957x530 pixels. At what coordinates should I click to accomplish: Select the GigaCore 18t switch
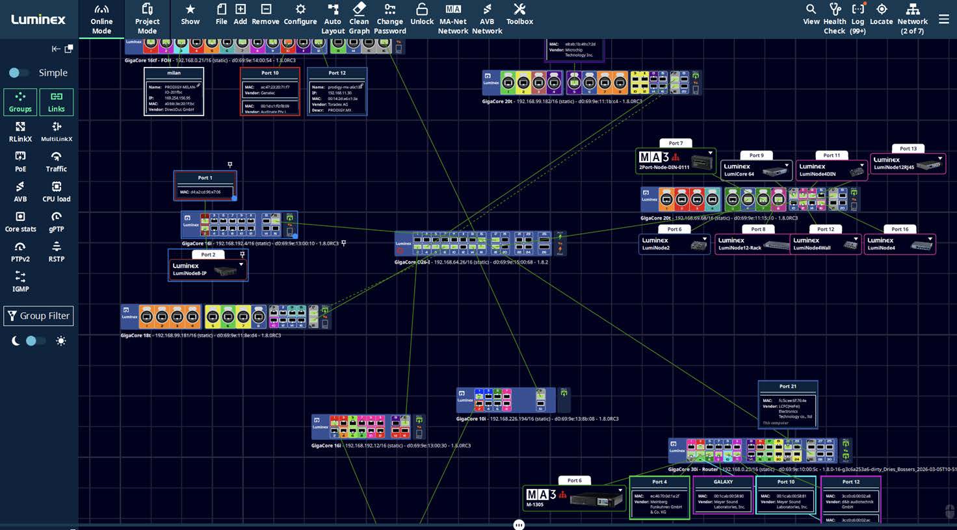(x=226, y=317)
